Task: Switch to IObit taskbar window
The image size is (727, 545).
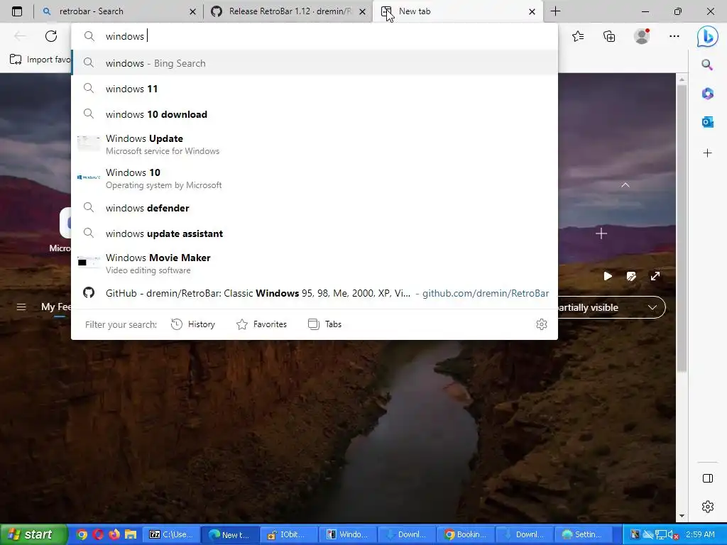Action: coord(289,534)
